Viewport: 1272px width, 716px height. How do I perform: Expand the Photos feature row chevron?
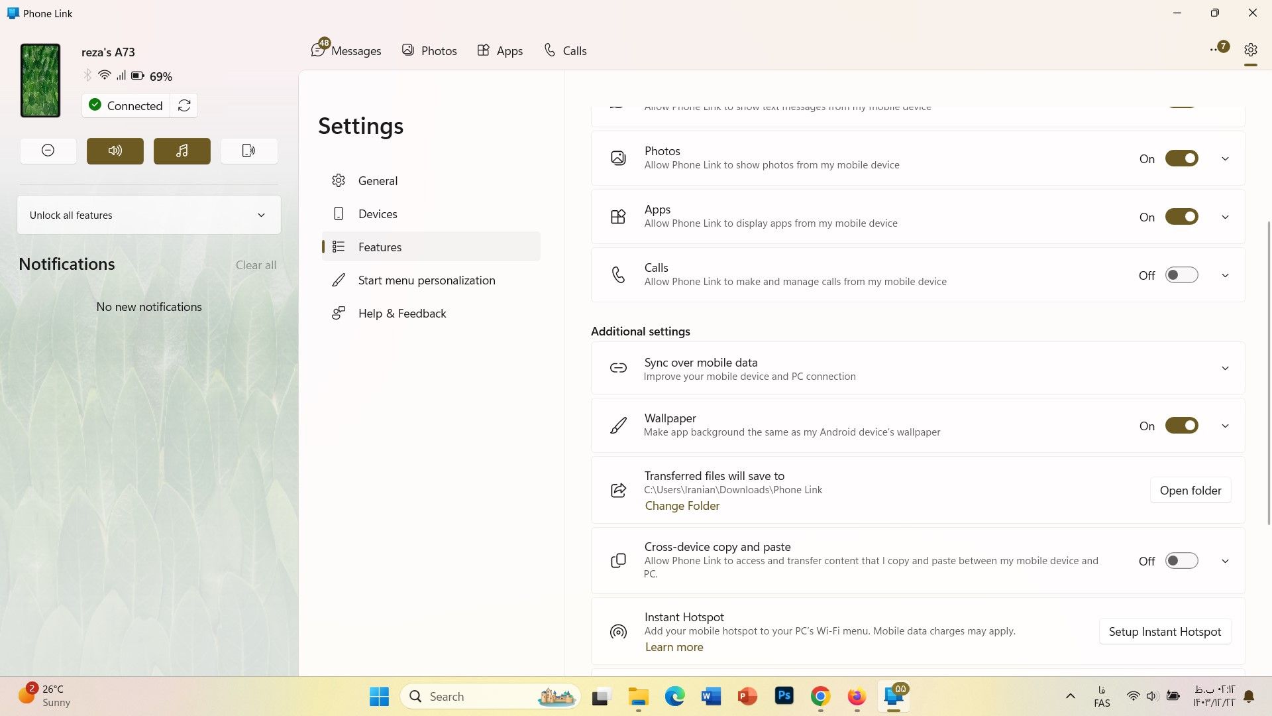[x=1225, y=158]
